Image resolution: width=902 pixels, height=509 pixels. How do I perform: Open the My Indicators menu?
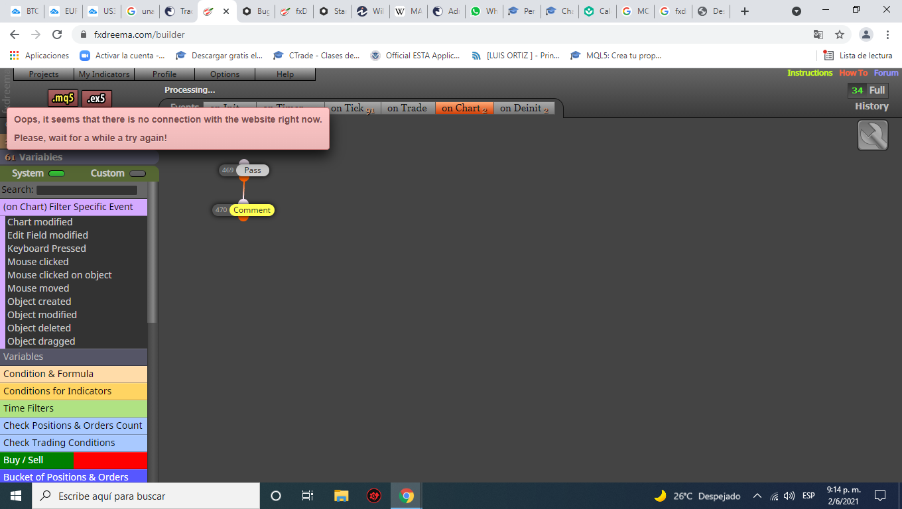pyautogui.click(x=104, y=74)
